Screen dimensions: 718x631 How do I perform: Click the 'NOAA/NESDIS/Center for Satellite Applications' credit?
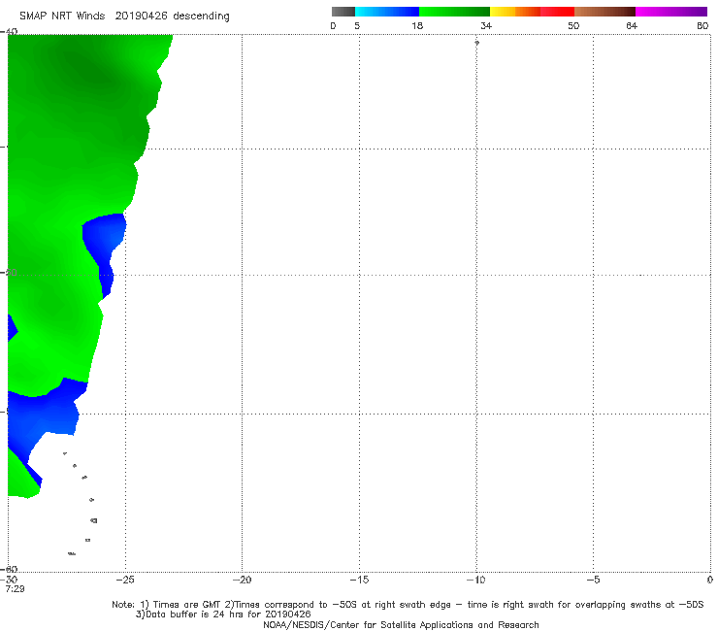[401, 625]
